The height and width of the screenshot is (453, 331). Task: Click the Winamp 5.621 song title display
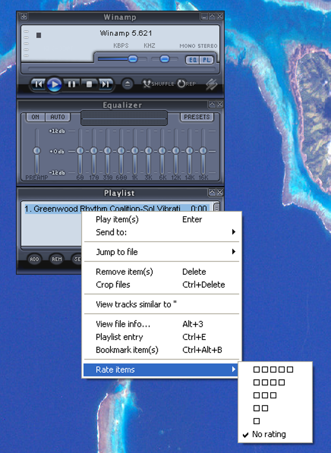[x=126, y=33]
